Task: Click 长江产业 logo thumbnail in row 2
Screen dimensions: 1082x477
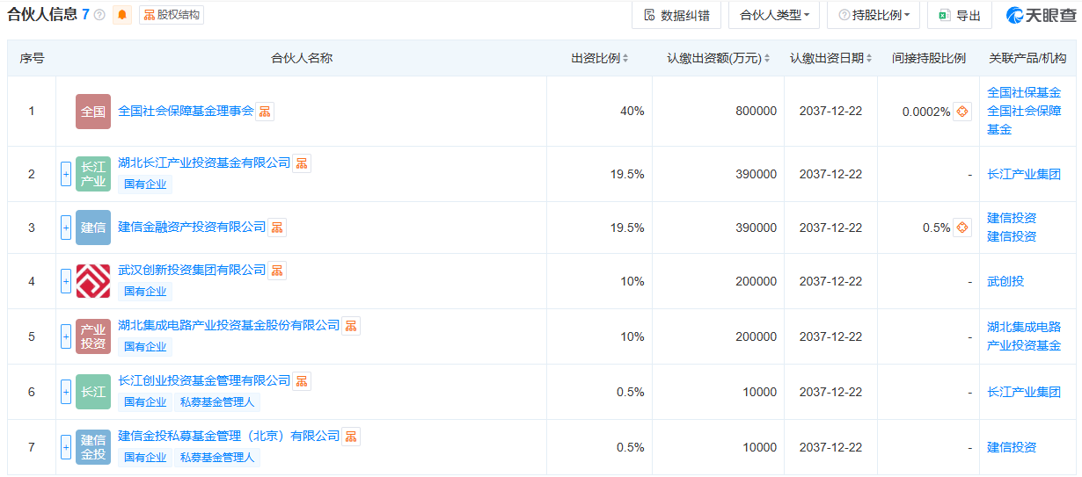Action: pyautogui.click(x=93, y=174)
